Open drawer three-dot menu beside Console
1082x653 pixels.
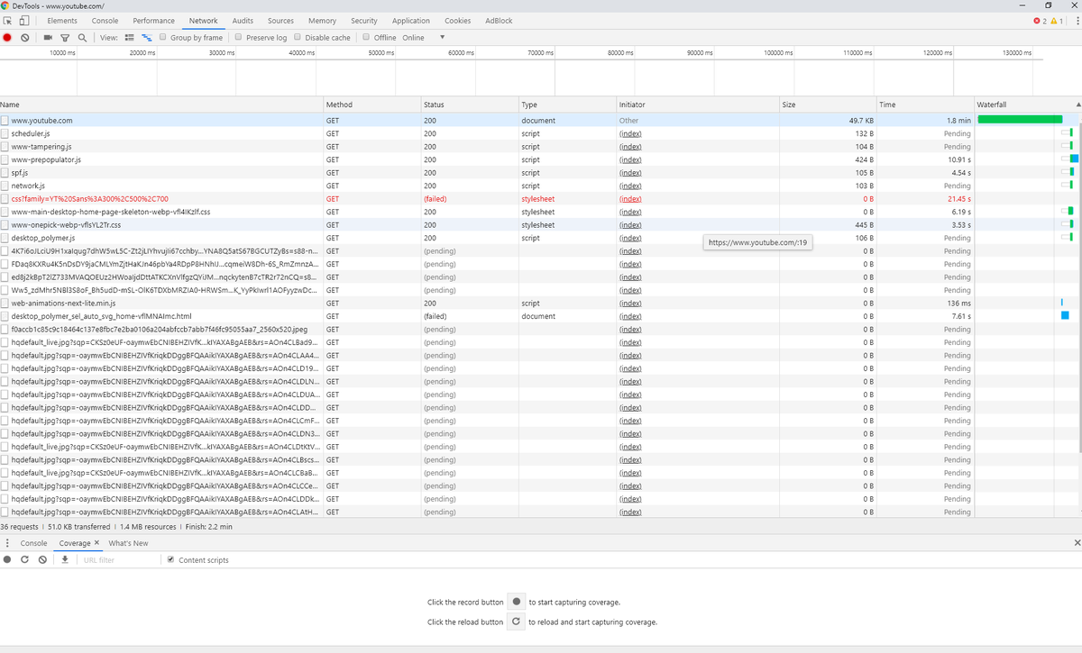tap(8, 543)
